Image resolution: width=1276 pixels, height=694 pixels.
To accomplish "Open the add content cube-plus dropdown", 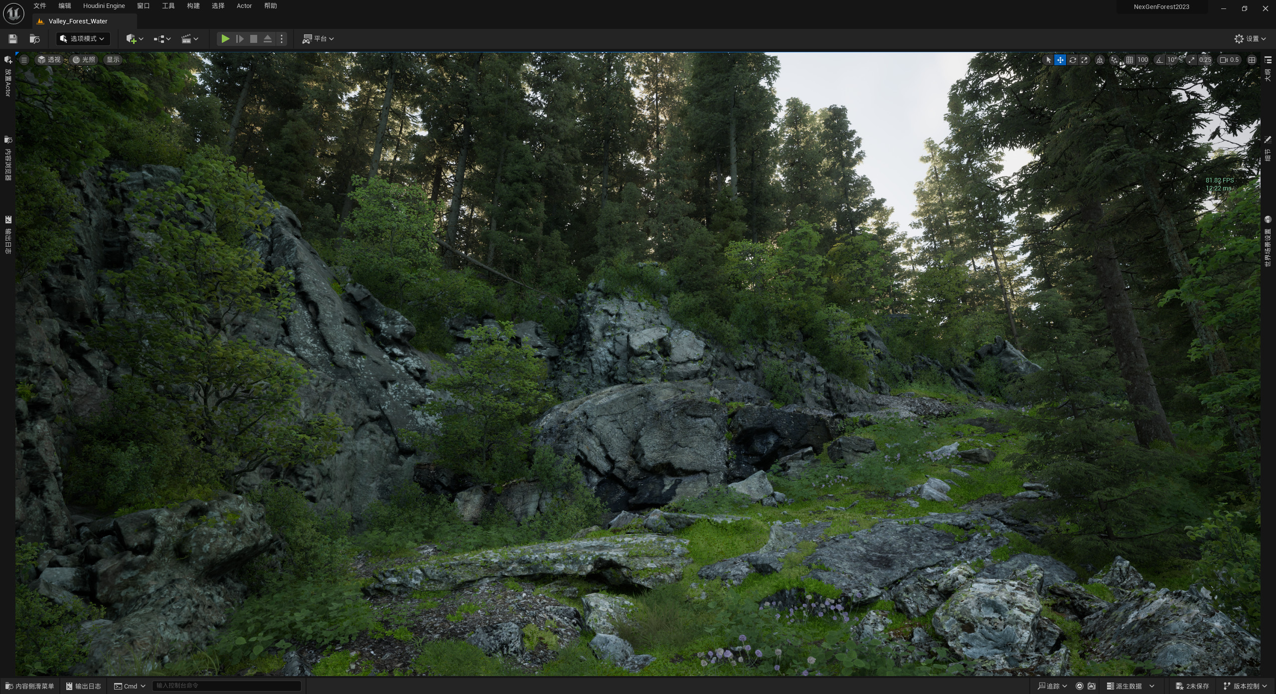I will pos(135,39).
